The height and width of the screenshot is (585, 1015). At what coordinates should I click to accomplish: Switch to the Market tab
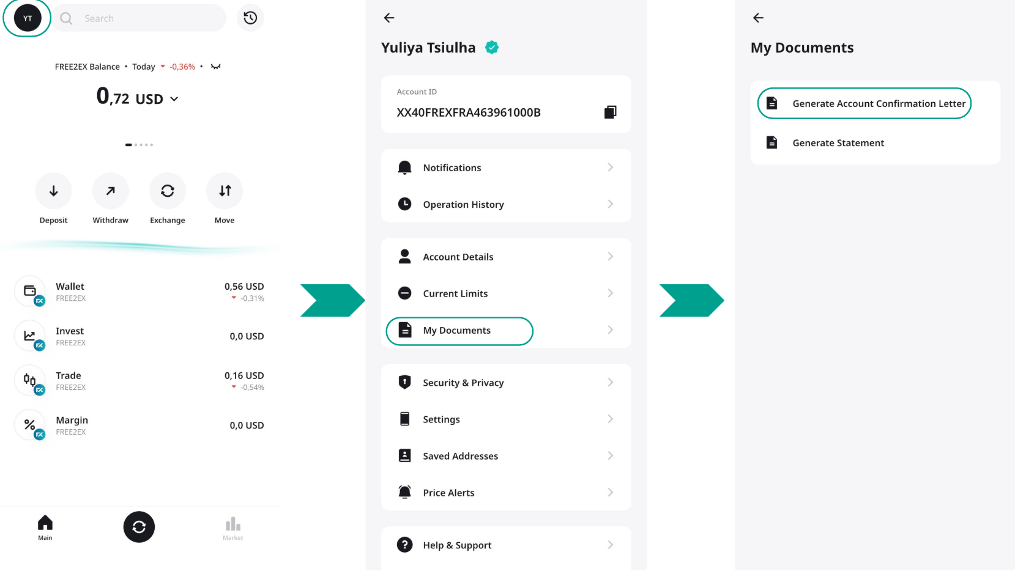232,528
